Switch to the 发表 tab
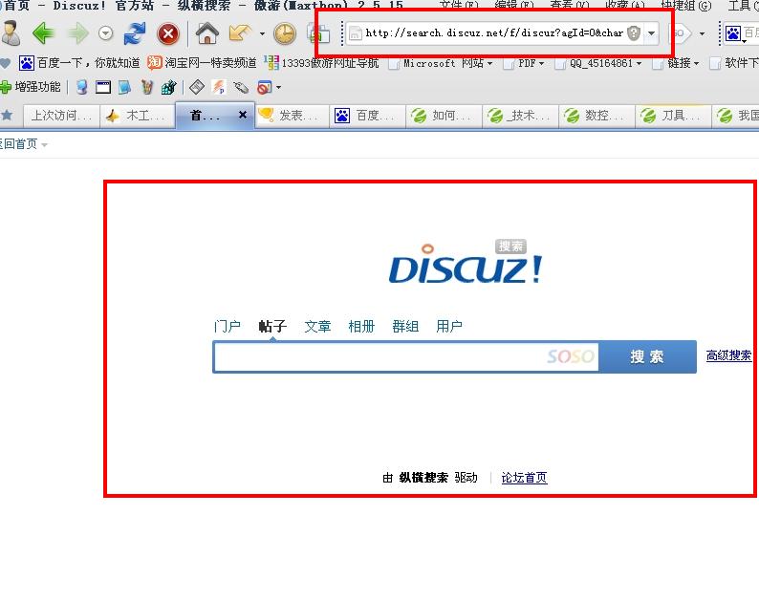The image size is (759, 601). pos(292,116)
